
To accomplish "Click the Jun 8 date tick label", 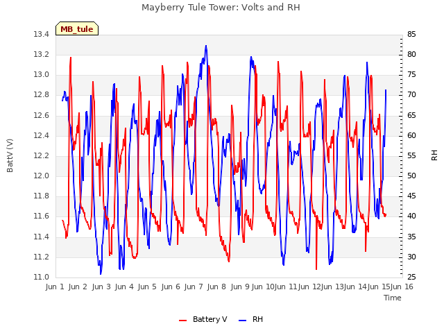I will coord(216,287).
